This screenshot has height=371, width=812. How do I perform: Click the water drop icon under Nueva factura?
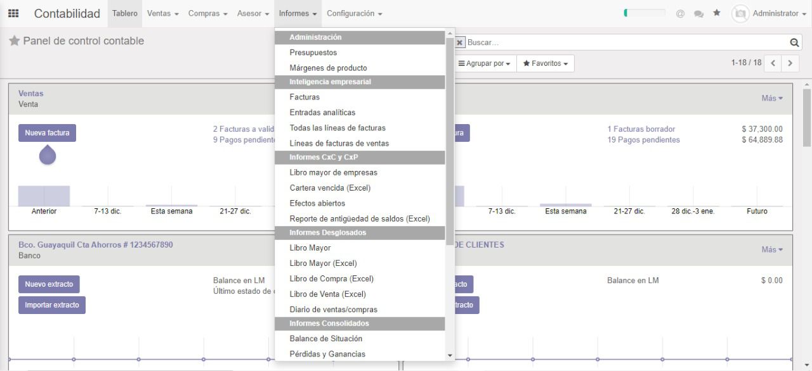click(48, 154)
